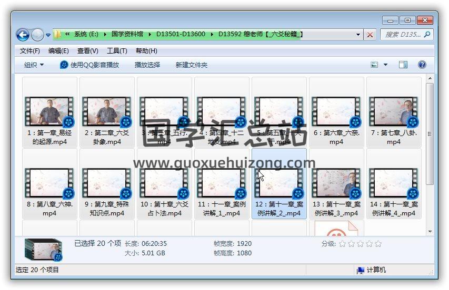This screenshot has width=449, height=290.
Task: Open the 组织 dropdown
Action: 34,65
